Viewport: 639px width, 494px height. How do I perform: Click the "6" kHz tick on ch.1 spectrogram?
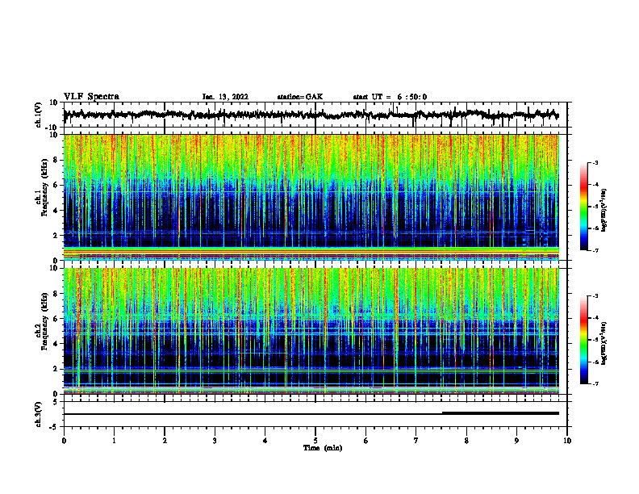point(57,186)
